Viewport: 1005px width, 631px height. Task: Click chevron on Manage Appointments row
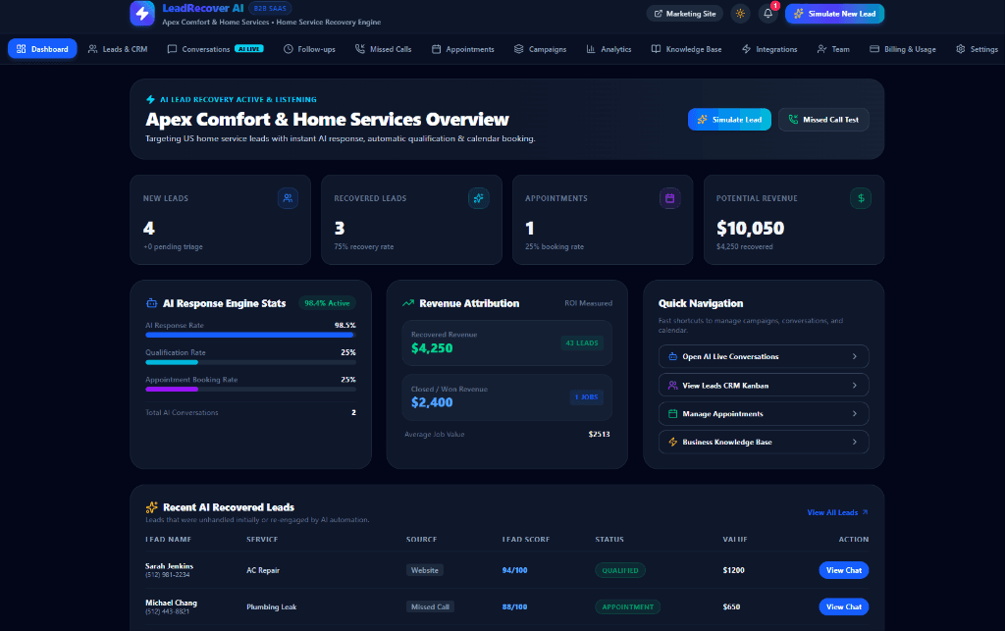tap(855, 414)
